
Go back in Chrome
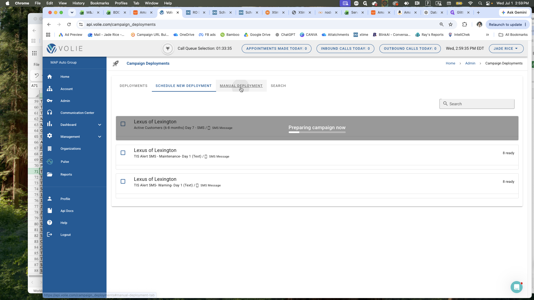[49, 24]
